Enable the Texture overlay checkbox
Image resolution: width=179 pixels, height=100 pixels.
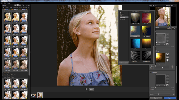tap(150, 73)
